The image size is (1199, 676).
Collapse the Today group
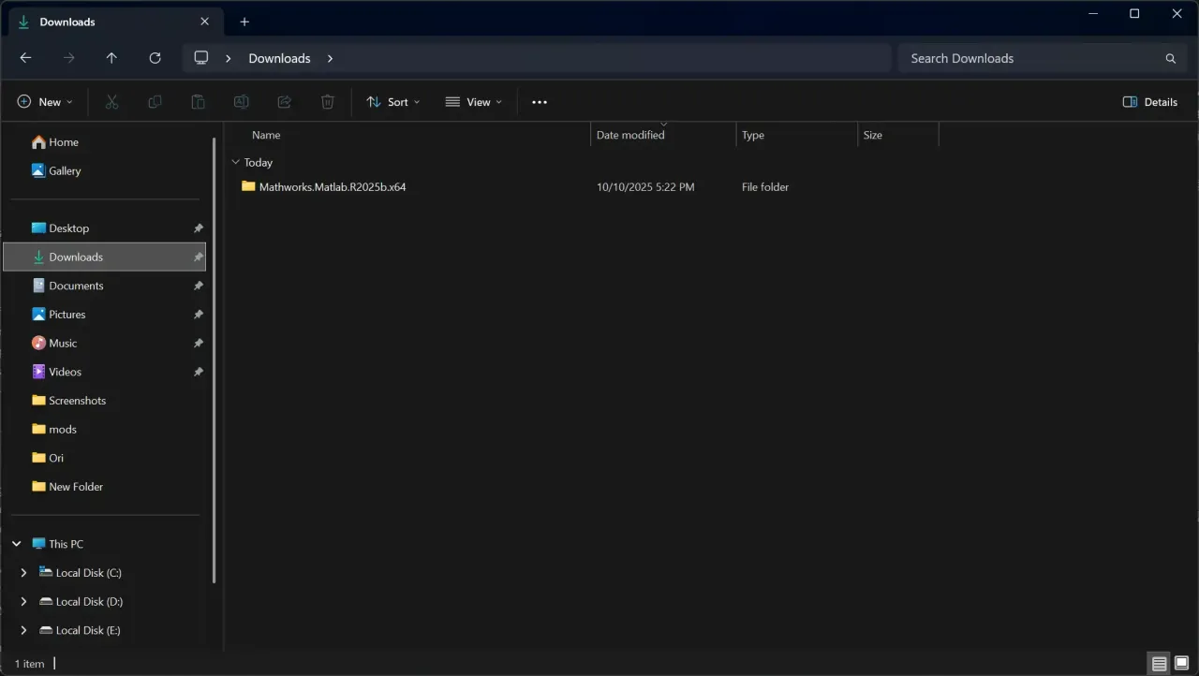[x=235, y=162]
